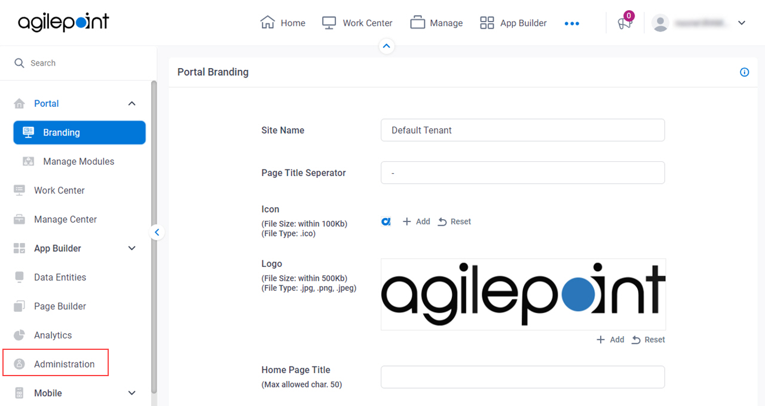765x406 pixels.
Task: Expand the Mobile section chevron
Action: point(132,393)
